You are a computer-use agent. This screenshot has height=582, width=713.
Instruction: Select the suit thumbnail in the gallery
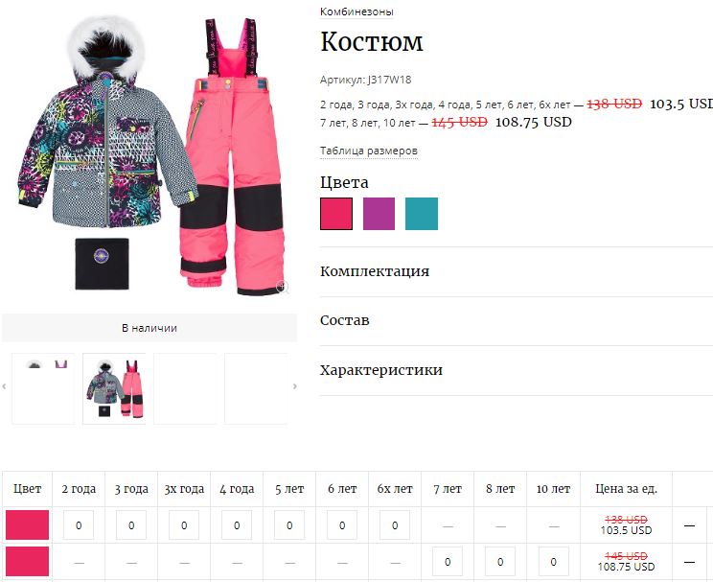click(x=114, y=388)
